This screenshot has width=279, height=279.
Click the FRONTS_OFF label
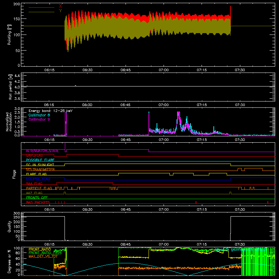tap(37, 198)
